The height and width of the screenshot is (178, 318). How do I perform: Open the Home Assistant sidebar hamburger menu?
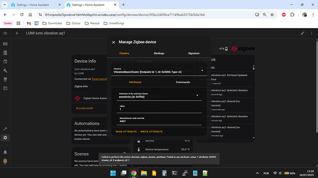5,33
